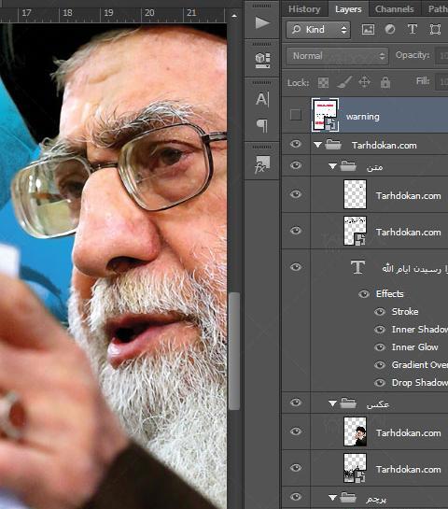Click the portrait layer thumbnail in عکس

point(355,431)
